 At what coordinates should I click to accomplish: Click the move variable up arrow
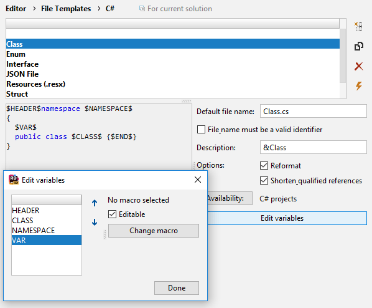click(x=95, y=203)
